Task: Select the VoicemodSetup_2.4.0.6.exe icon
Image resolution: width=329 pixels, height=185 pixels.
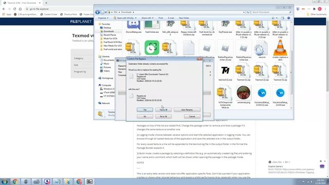Action: pos(280,92)
